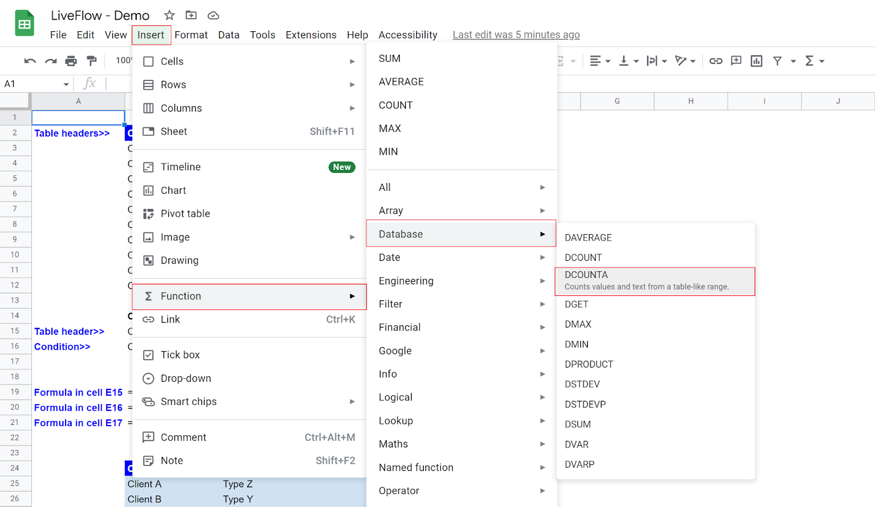Open the Name box dropdown arrow
The image size is (875, 507).
(66, 84)
